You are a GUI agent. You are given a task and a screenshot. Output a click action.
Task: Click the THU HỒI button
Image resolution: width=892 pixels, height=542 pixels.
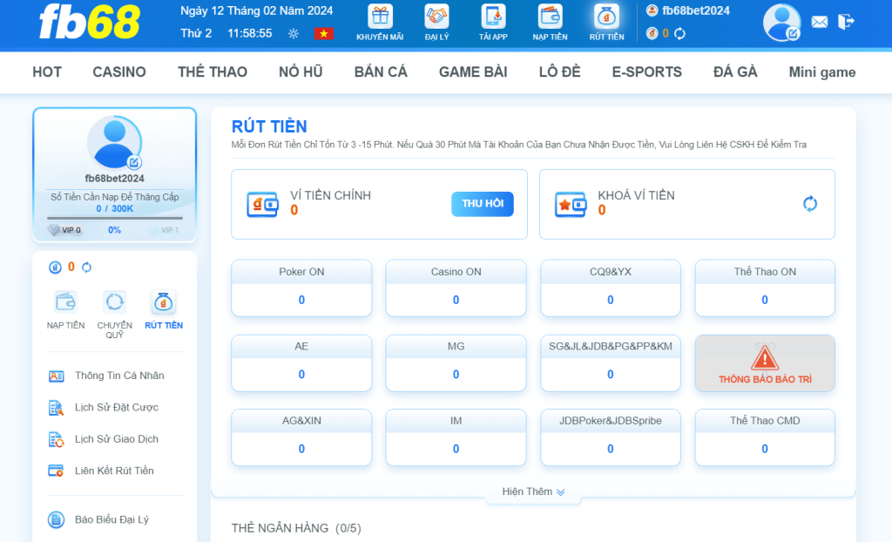(483, 204)
